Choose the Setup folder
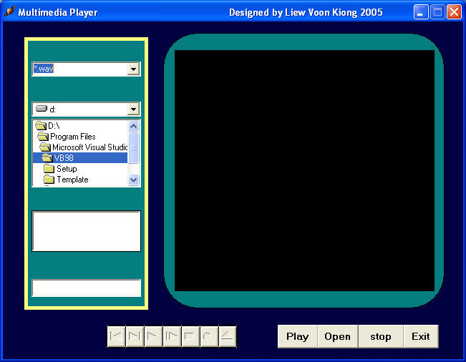This screenshot has width=466, height=362. tap(66, 169)
